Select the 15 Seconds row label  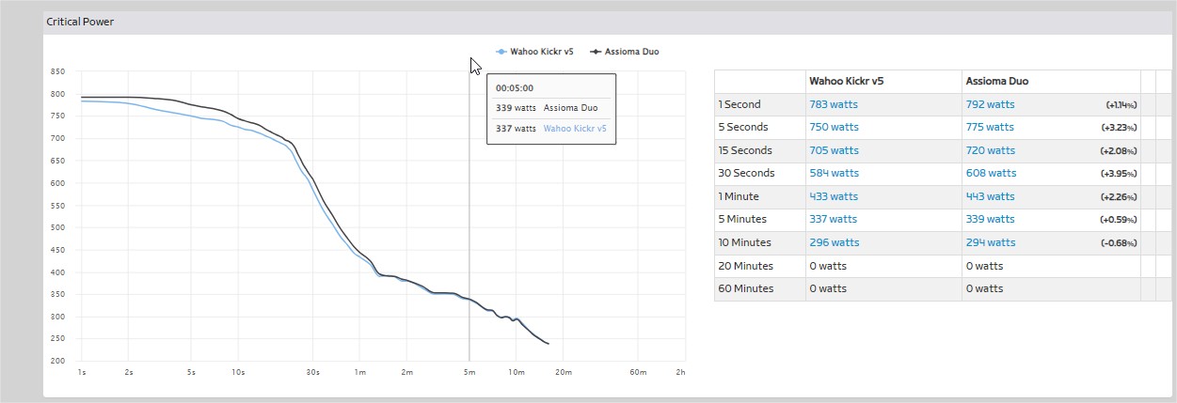(x=745, y=150)
